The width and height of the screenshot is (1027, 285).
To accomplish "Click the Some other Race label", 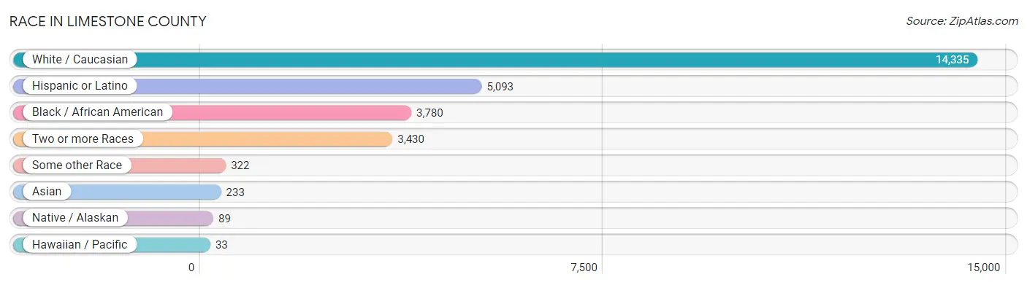I will click(77, 165).
